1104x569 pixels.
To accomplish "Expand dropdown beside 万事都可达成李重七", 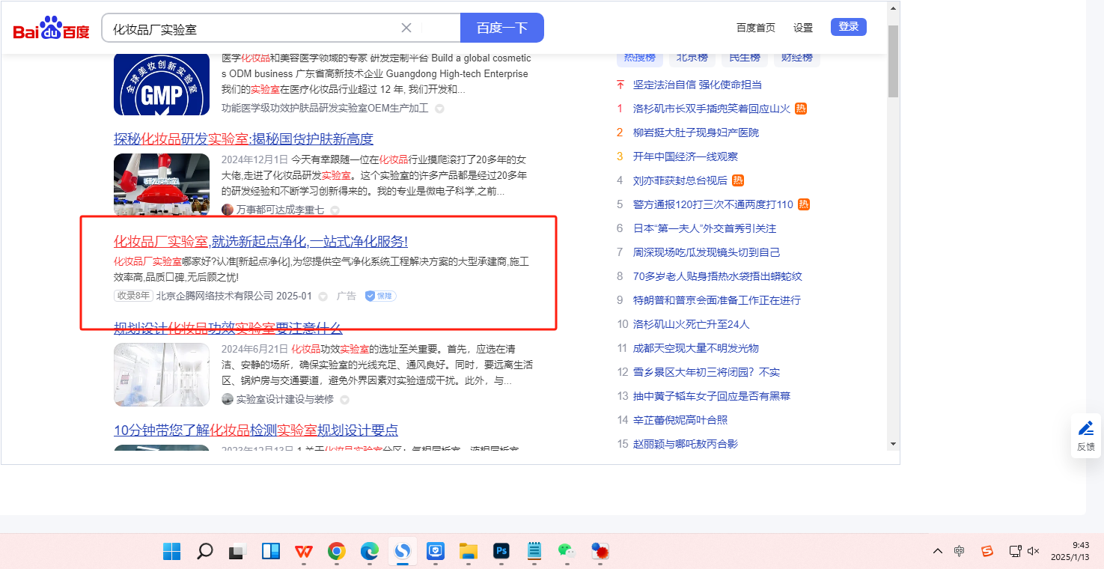I will click(x=335, y=210).
